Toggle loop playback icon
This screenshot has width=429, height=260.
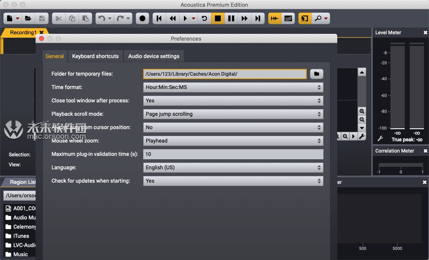(204, 18)
